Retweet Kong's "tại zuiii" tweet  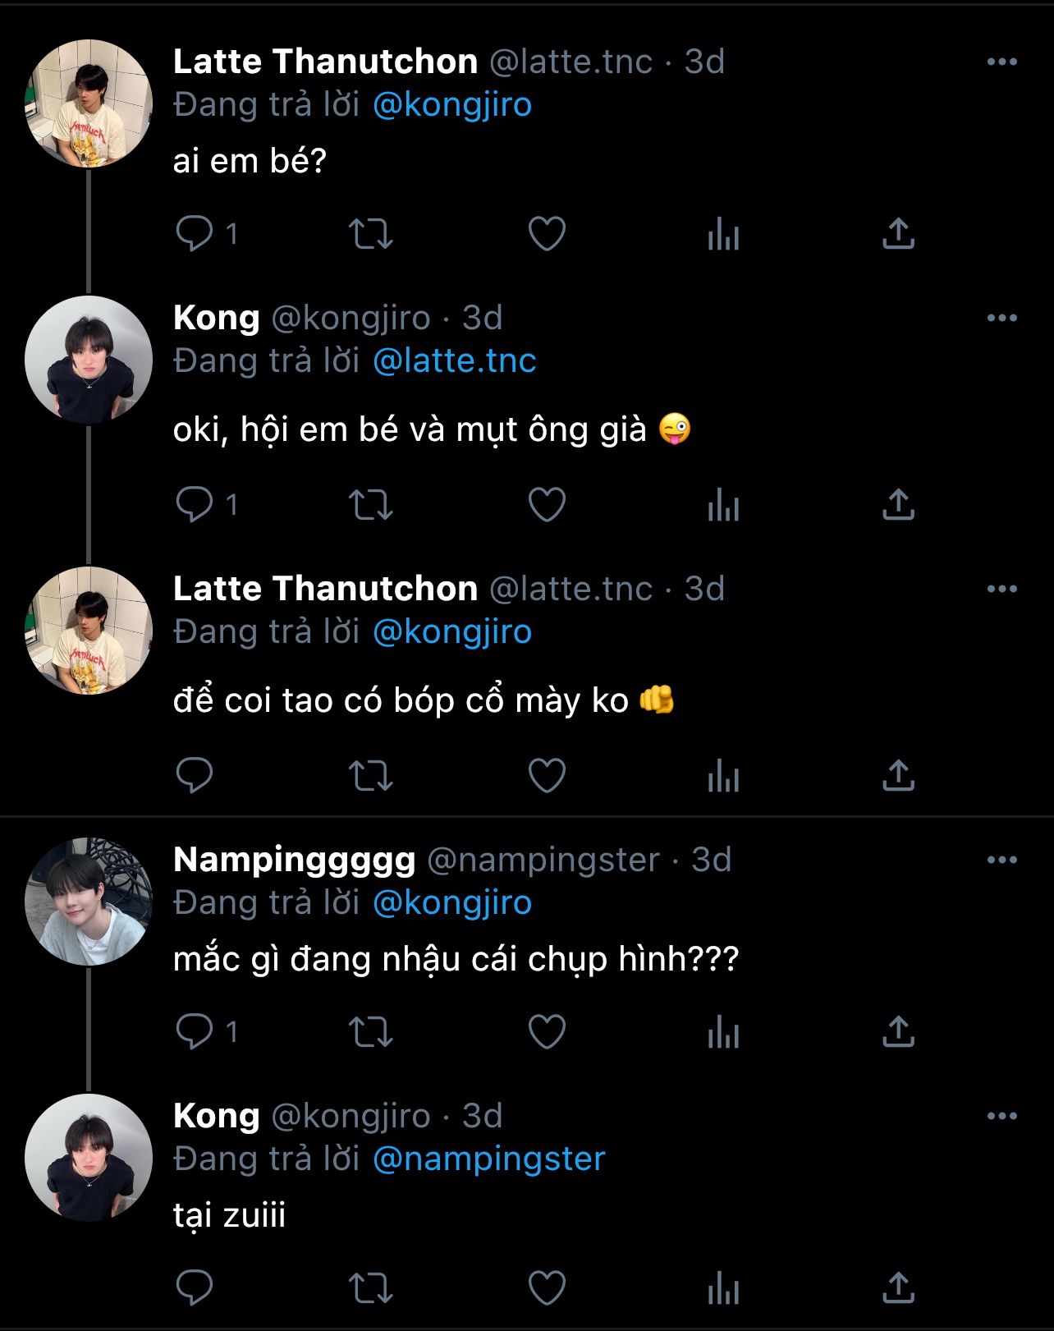pyautogui.click(x=371, y=1287)
